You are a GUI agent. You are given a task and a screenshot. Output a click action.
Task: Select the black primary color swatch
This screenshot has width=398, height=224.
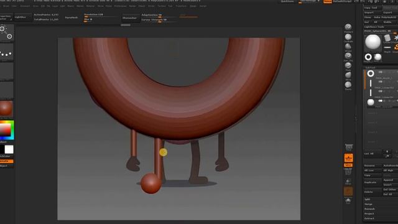(x=2, y=149)
